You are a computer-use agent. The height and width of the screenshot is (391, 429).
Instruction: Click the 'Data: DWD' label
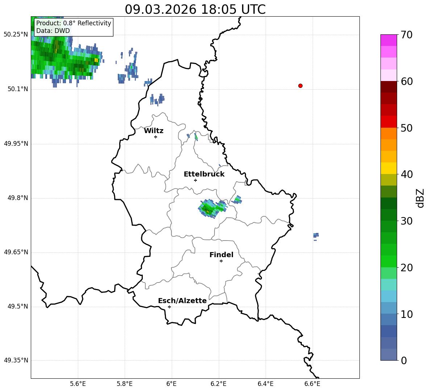pos(53,31)
